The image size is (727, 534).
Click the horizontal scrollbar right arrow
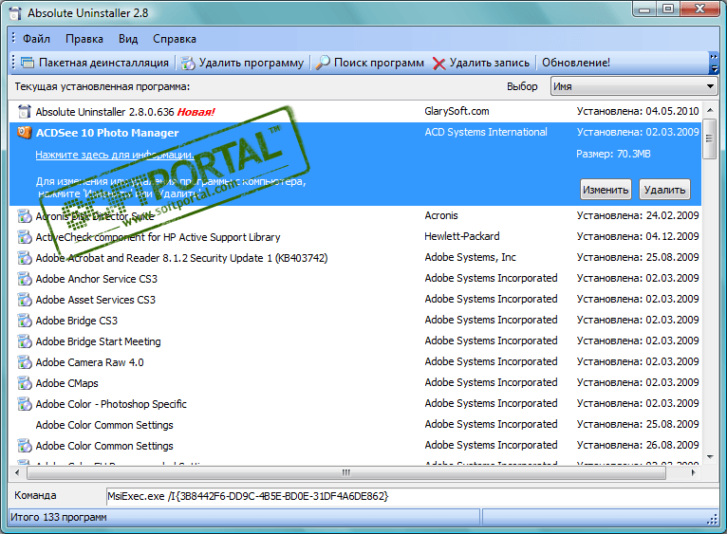point(693,472)
